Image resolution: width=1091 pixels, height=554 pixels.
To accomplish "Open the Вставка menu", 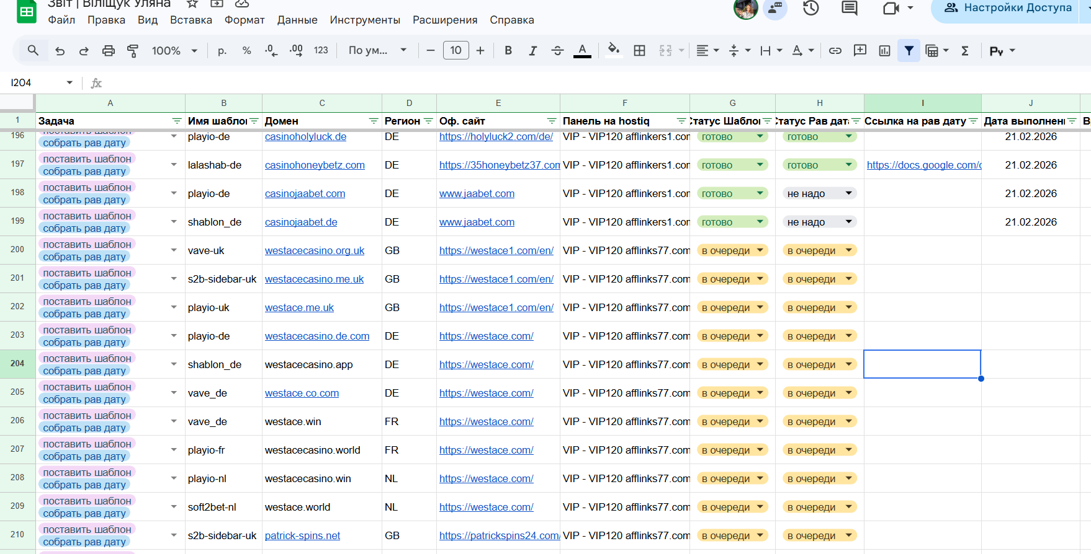I will point(191,20).
